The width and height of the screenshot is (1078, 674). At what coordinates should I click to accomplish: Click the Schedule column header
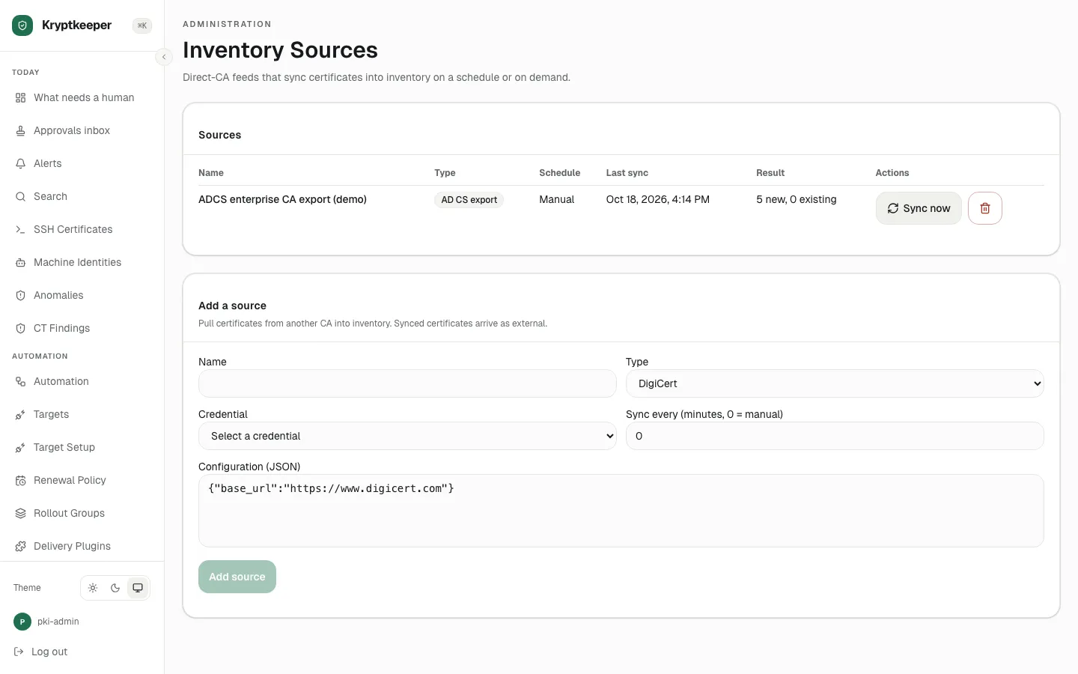559,173
